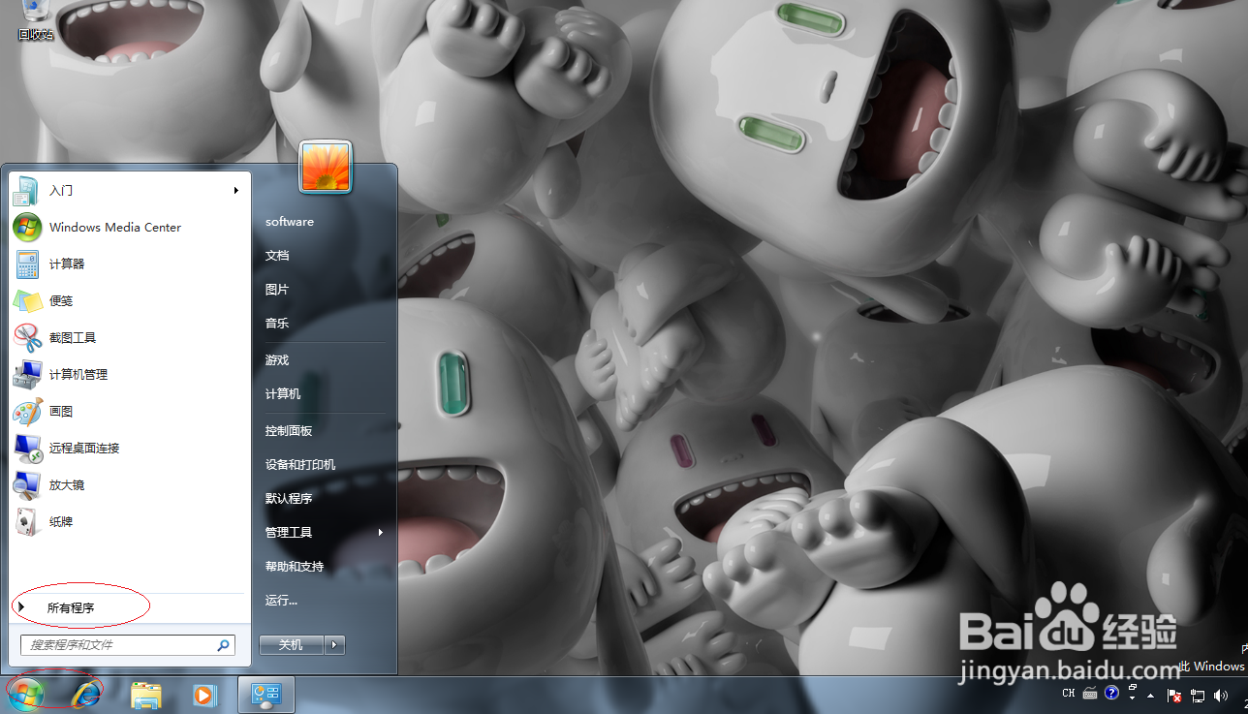
Task: Open 游戏 games from Start menu
Action: [277, 360]
